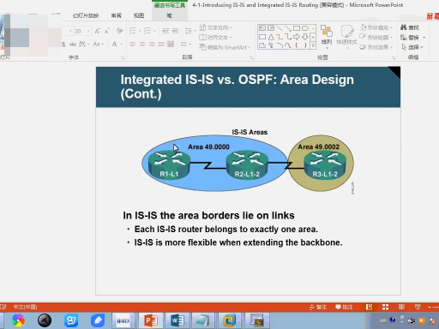Open the View (视图) ribbon tab

tap(139, 15)
